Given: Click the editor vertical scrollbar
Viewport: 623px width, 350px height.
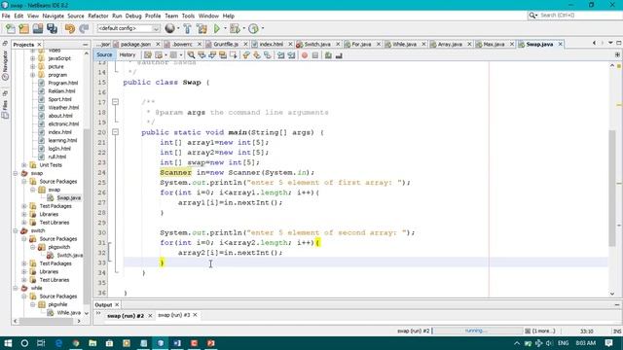Looking at the screenshot, I should click(x=612, y=188).
